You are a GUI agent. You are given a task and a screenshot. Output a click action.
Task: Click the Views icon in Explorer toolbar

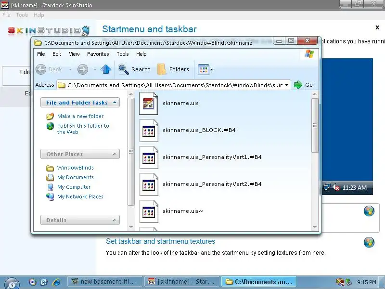(203, 69)
